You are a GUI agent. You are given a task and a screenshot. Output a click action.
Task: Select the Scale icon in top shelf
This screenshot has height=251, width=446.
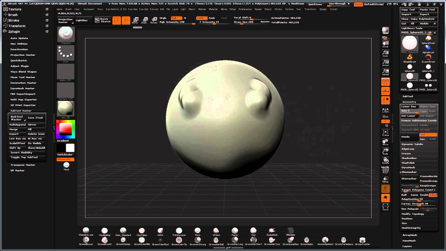[x=144, y=21]
